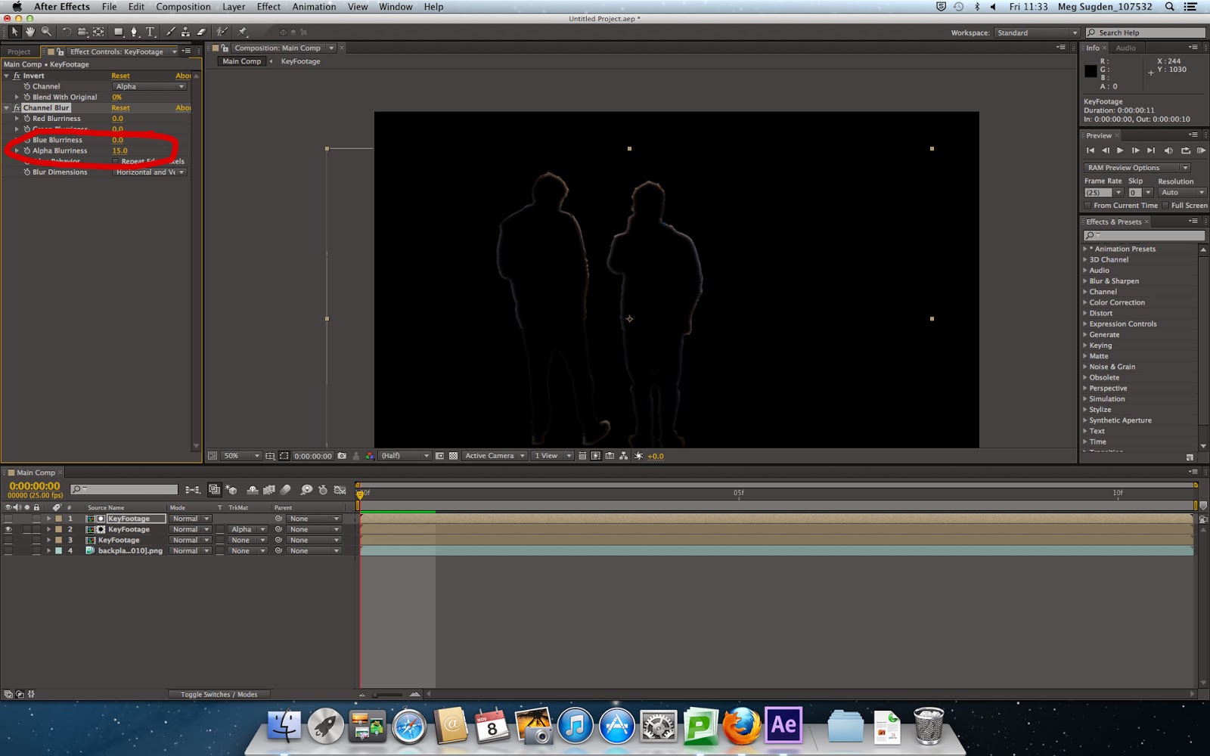Open the Animation menu
The height and width of the screenshot is (756, 1210).
(314, 7)
